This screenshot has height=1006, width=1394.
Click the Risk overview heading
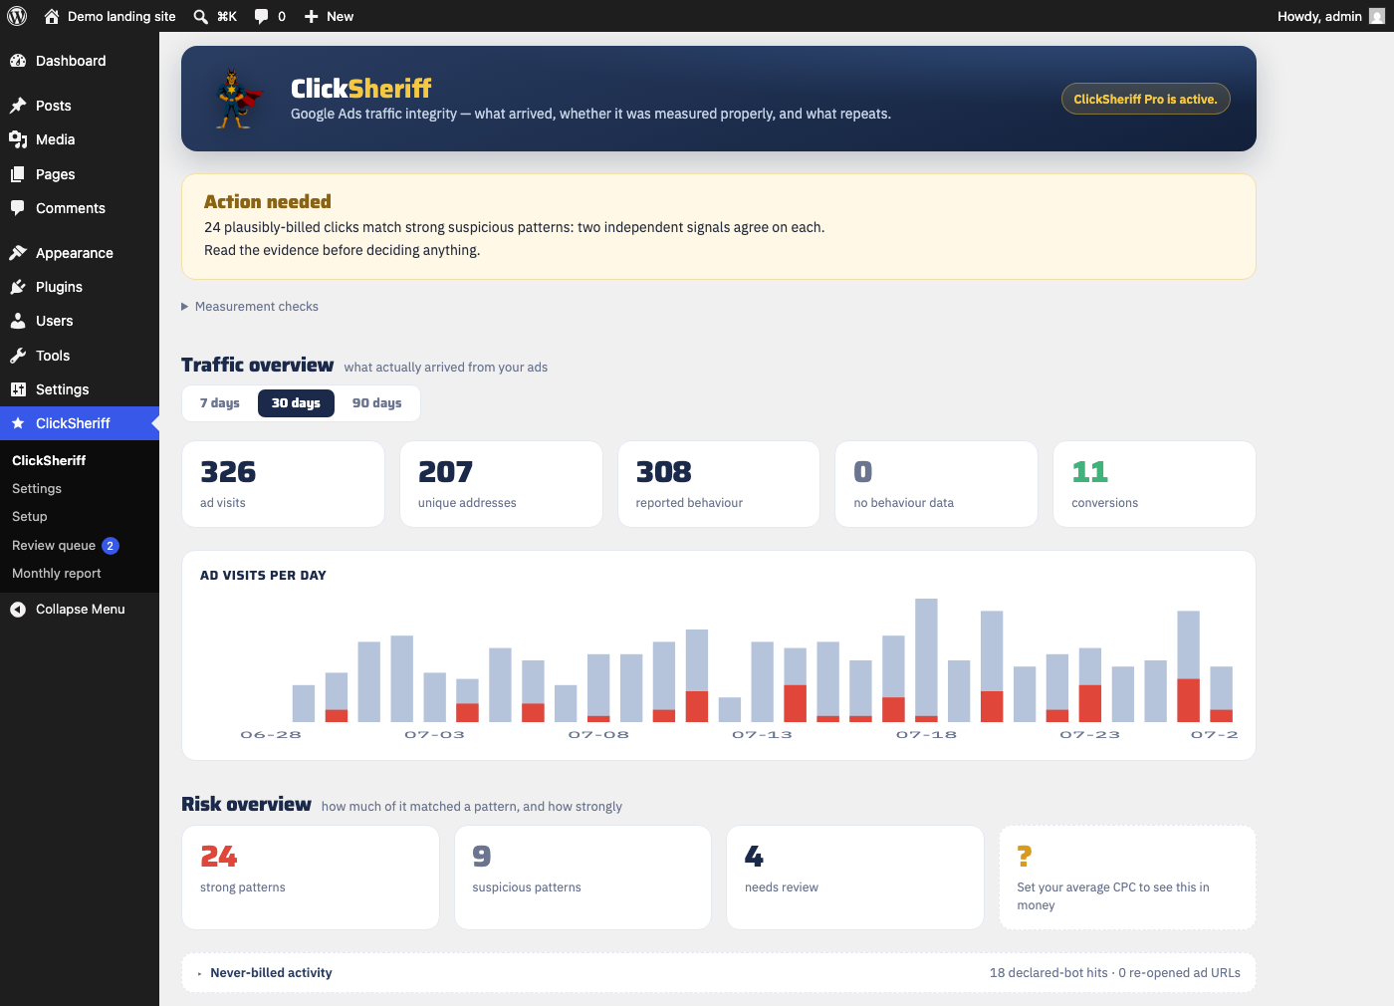246,804
